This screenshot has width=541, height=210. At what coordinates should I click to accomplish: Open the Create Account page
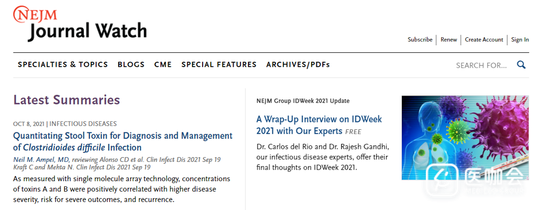point(484,40)
